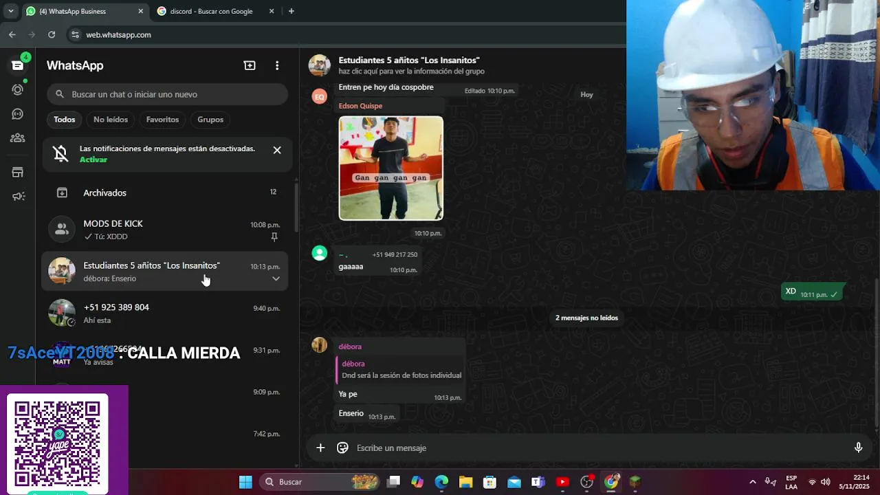Open the Archivados box icon
The height and width of the screenshot is (495, 880).
[62, 192]
